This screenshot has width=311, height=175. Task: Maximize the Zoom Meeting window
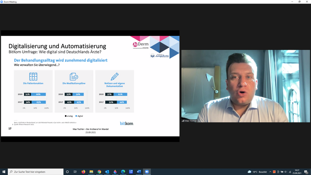tap(299, 2)
